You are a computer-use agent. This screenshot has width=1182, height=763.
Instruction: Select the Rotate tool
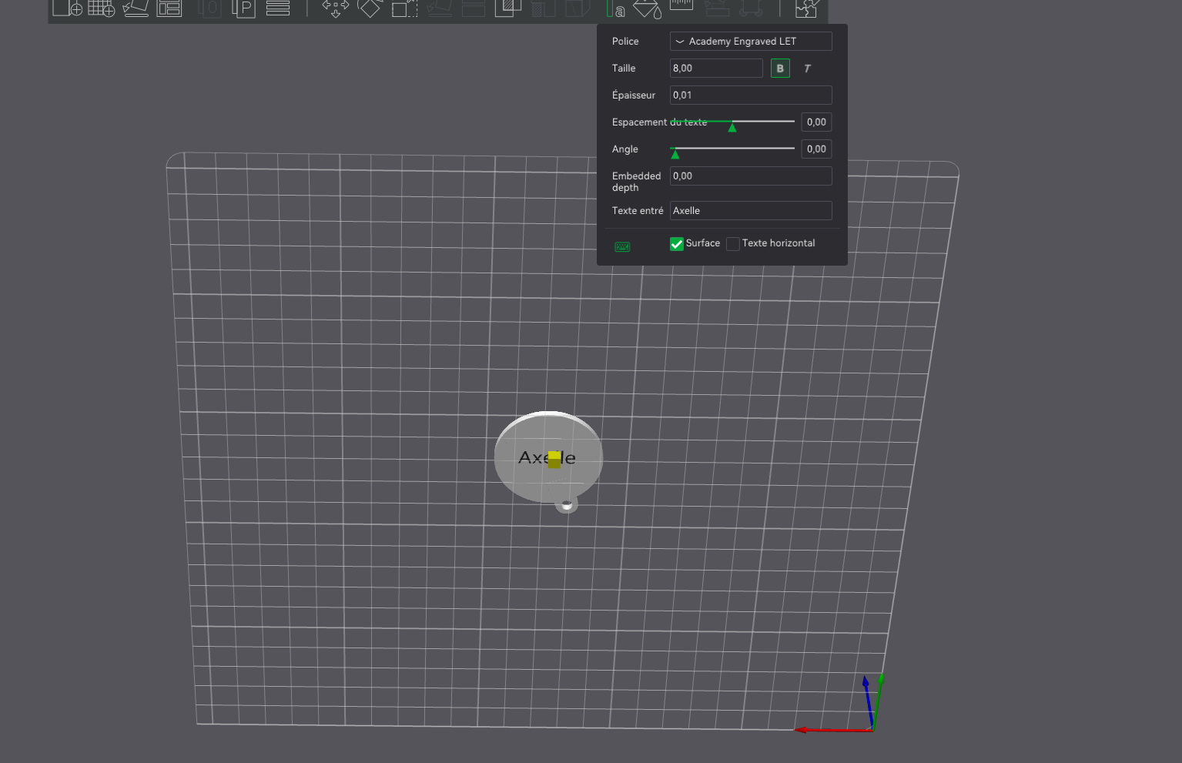pyautogui.click(x=370, y=8)
